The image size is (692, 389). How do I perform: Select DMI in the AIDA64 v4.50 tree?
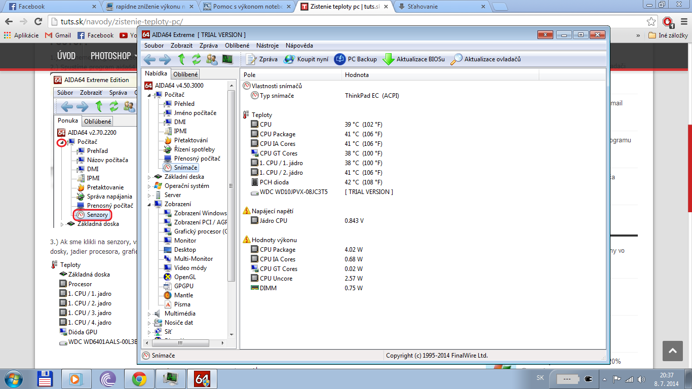(180, 122)
